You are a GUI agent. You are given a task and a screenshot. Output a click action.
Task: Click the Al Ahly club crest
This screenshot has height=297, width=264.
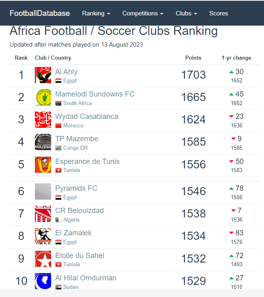pos(43,75)
